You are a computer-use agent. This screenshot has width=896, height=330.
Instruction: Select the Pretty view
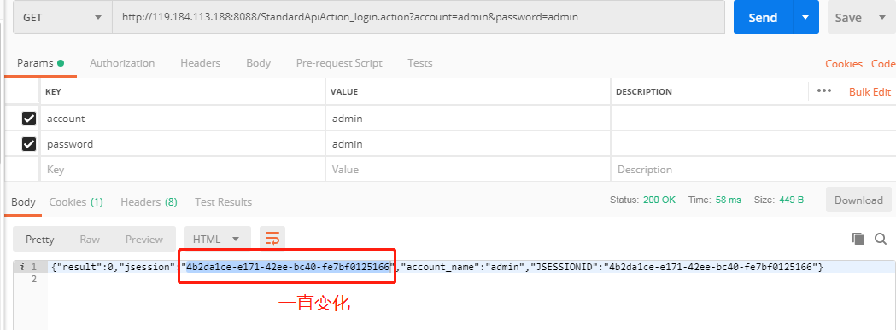40,240
